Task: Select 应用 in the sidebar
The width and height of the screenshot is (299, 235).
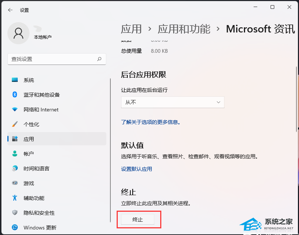Action: point(57,139)
